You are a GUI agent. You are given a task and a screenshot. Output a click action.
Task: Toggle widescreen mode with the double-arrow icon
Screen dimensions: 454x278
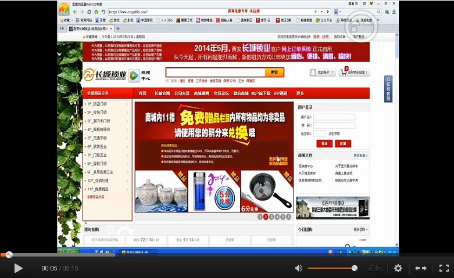(421, 268)
